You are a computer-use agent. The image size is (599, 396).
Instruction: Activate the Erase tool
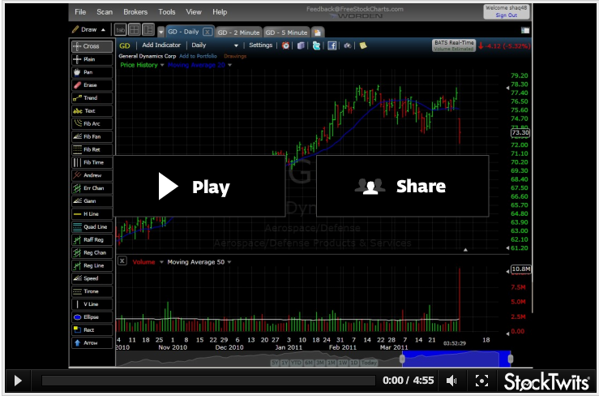coord(92,85)
